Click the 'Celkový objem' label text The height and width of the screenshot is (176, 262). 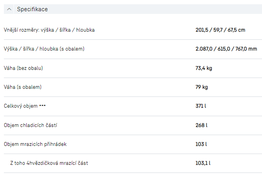point(21,106)
